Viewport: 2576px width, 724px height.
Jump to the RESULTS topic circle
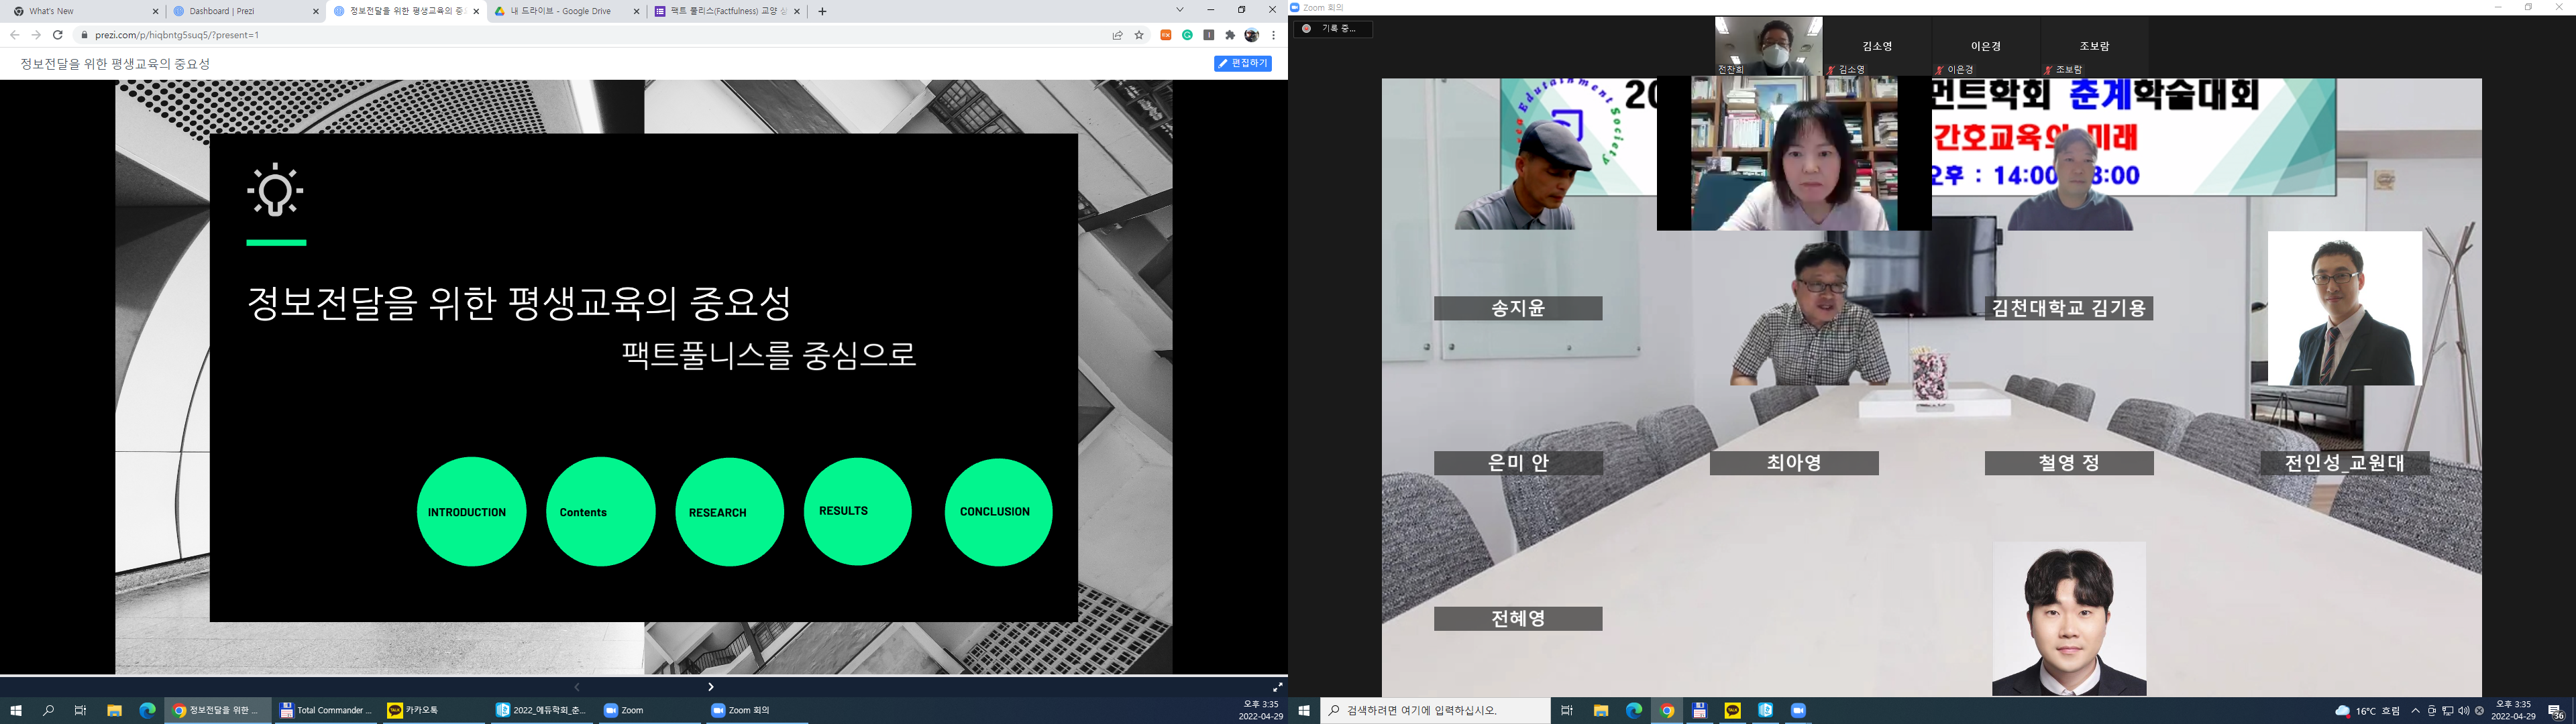(x=857, y=511)
